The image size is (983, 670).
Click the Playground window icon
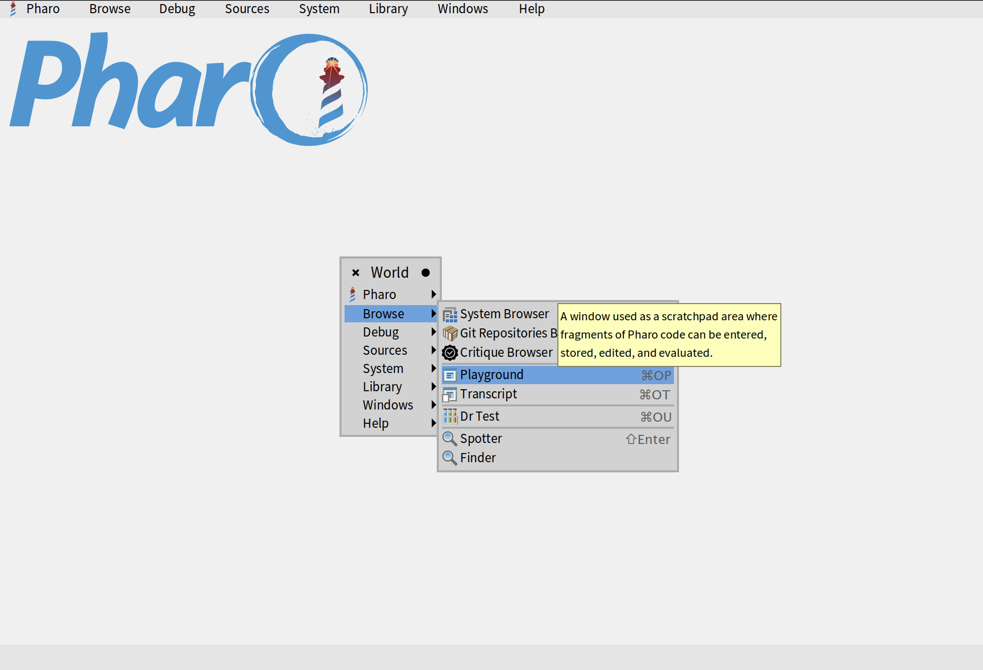[x=449, y=376]
